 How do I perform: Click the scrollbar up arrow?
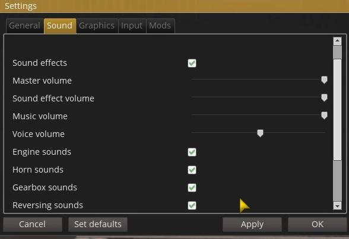337,41
